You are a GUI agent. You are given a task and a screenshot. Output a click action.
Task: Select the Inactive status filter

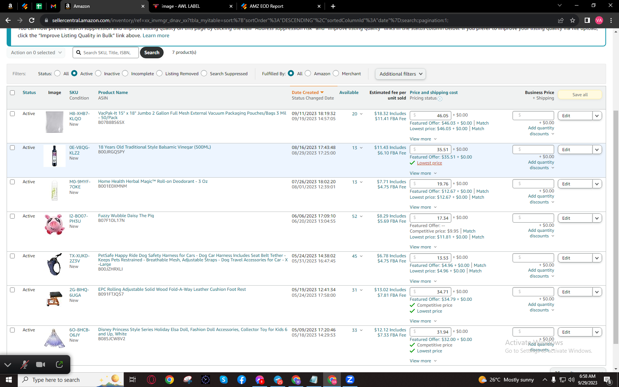98,73
